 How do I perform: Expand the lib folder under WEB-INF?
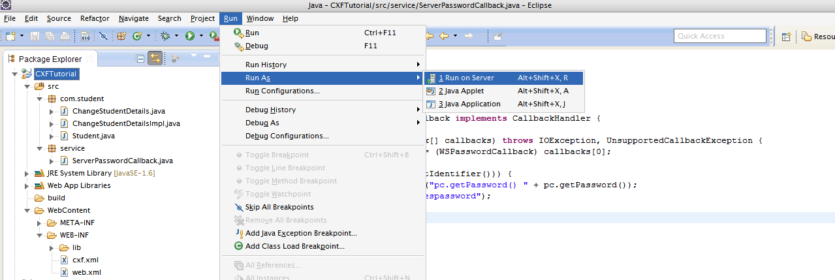pos(52,247)
